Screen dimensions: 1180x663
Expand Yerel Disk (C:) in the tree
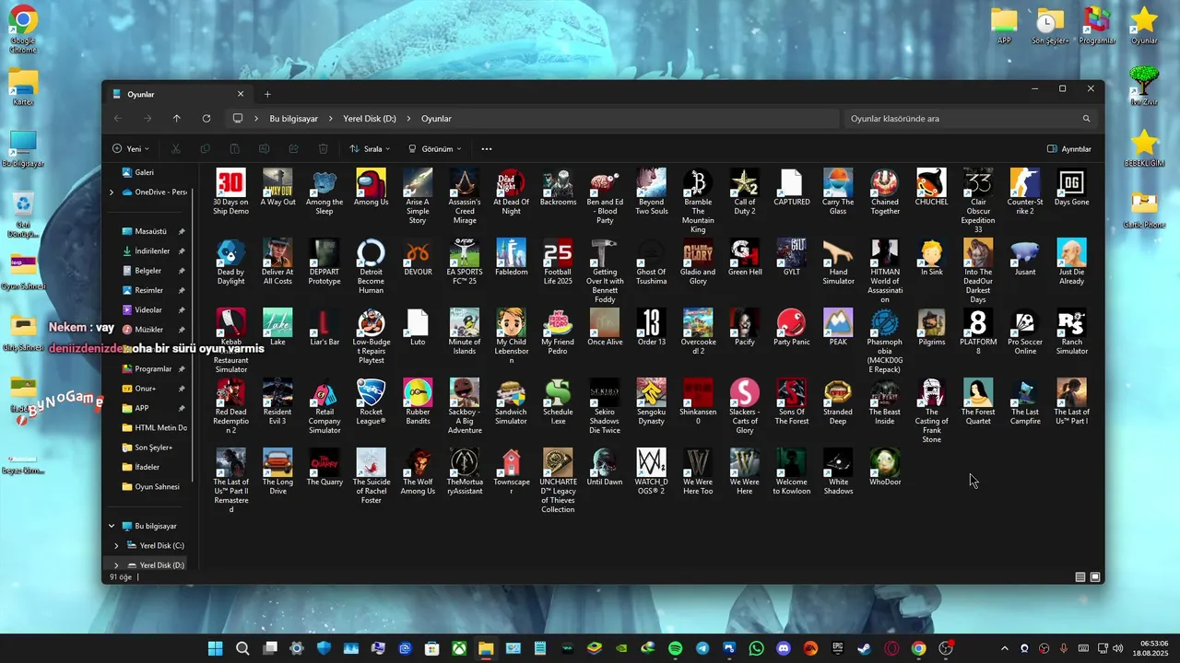[116, 546]
